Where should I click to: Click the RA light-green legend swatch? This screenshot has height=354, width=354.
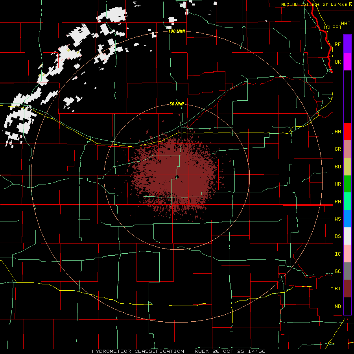pyautogui.click(x=347, y=201)
